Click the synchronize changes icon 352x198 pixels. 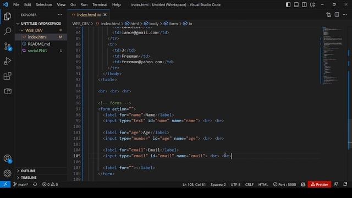click(35, 184)
